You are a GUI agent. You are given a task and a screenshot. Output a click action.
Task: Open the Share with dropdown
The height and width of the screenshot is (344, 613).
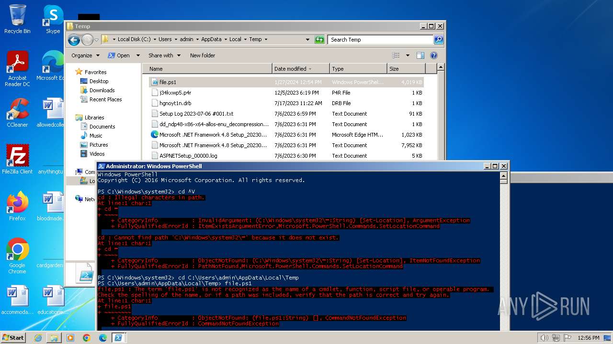164,55
